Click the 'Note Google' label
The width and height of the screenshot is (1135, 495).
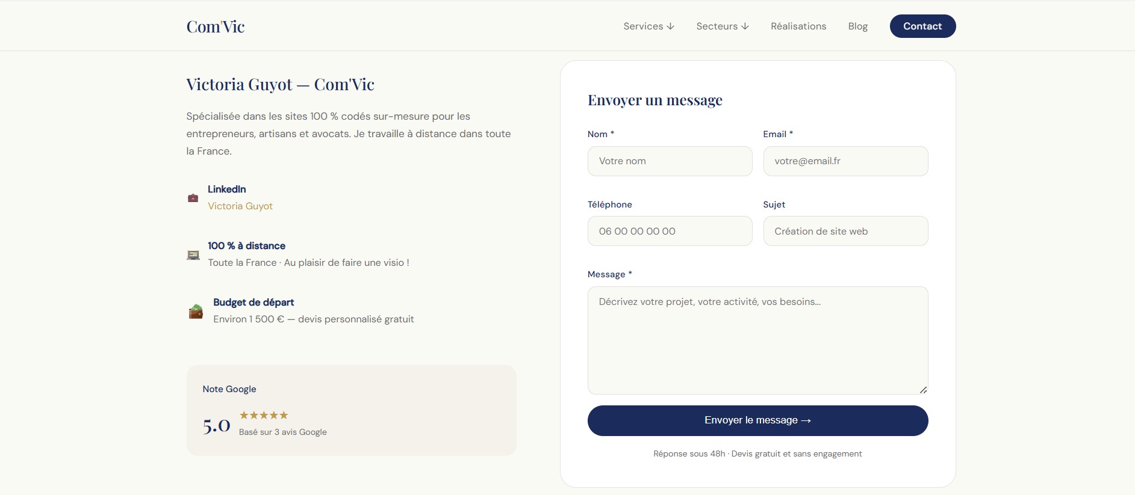click(229, 389)
